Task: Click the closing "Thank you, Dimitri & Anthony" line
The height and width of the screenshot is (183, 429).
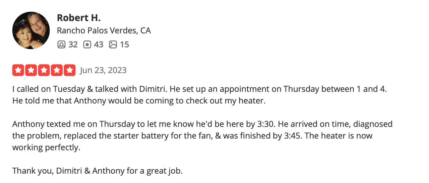Action: click(98, 171)
